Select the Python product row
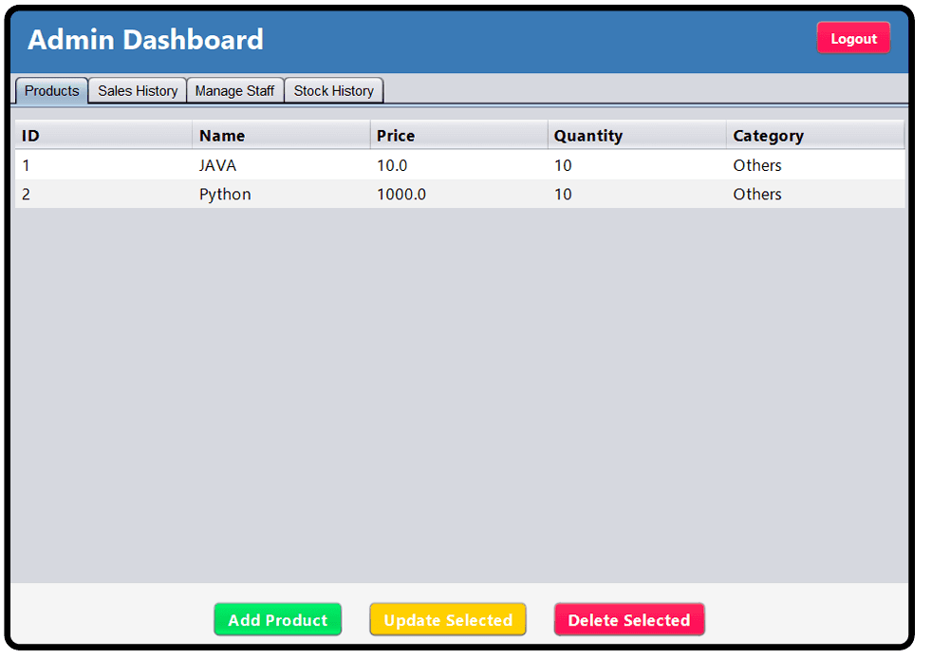The image size is (932, 659). click(x=226, y=195)
